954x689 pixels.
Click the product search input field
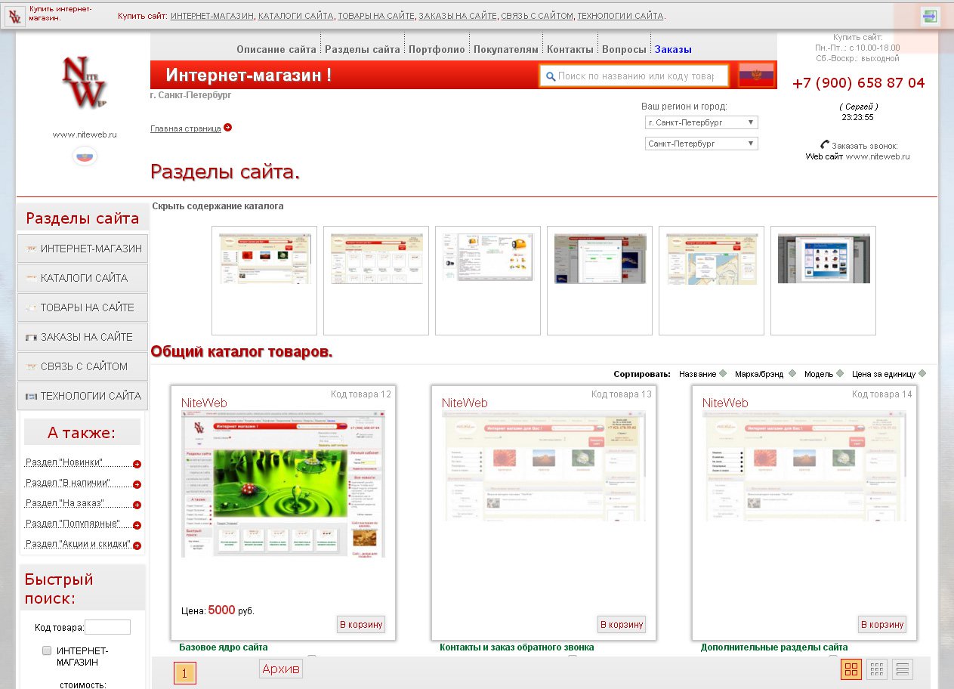click(x=634, y=76)
